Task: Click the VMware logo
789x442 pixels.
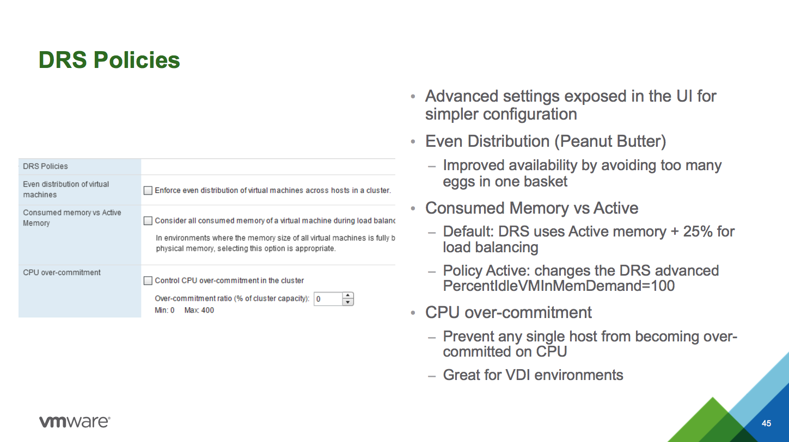Action: [75, 422]
